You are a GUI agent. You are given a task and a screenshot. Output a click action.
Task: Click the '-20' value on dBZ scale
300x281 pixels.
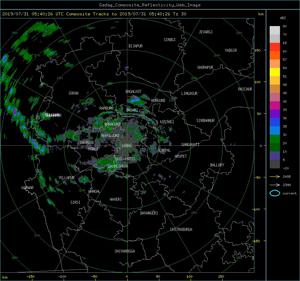pos(286,168)
